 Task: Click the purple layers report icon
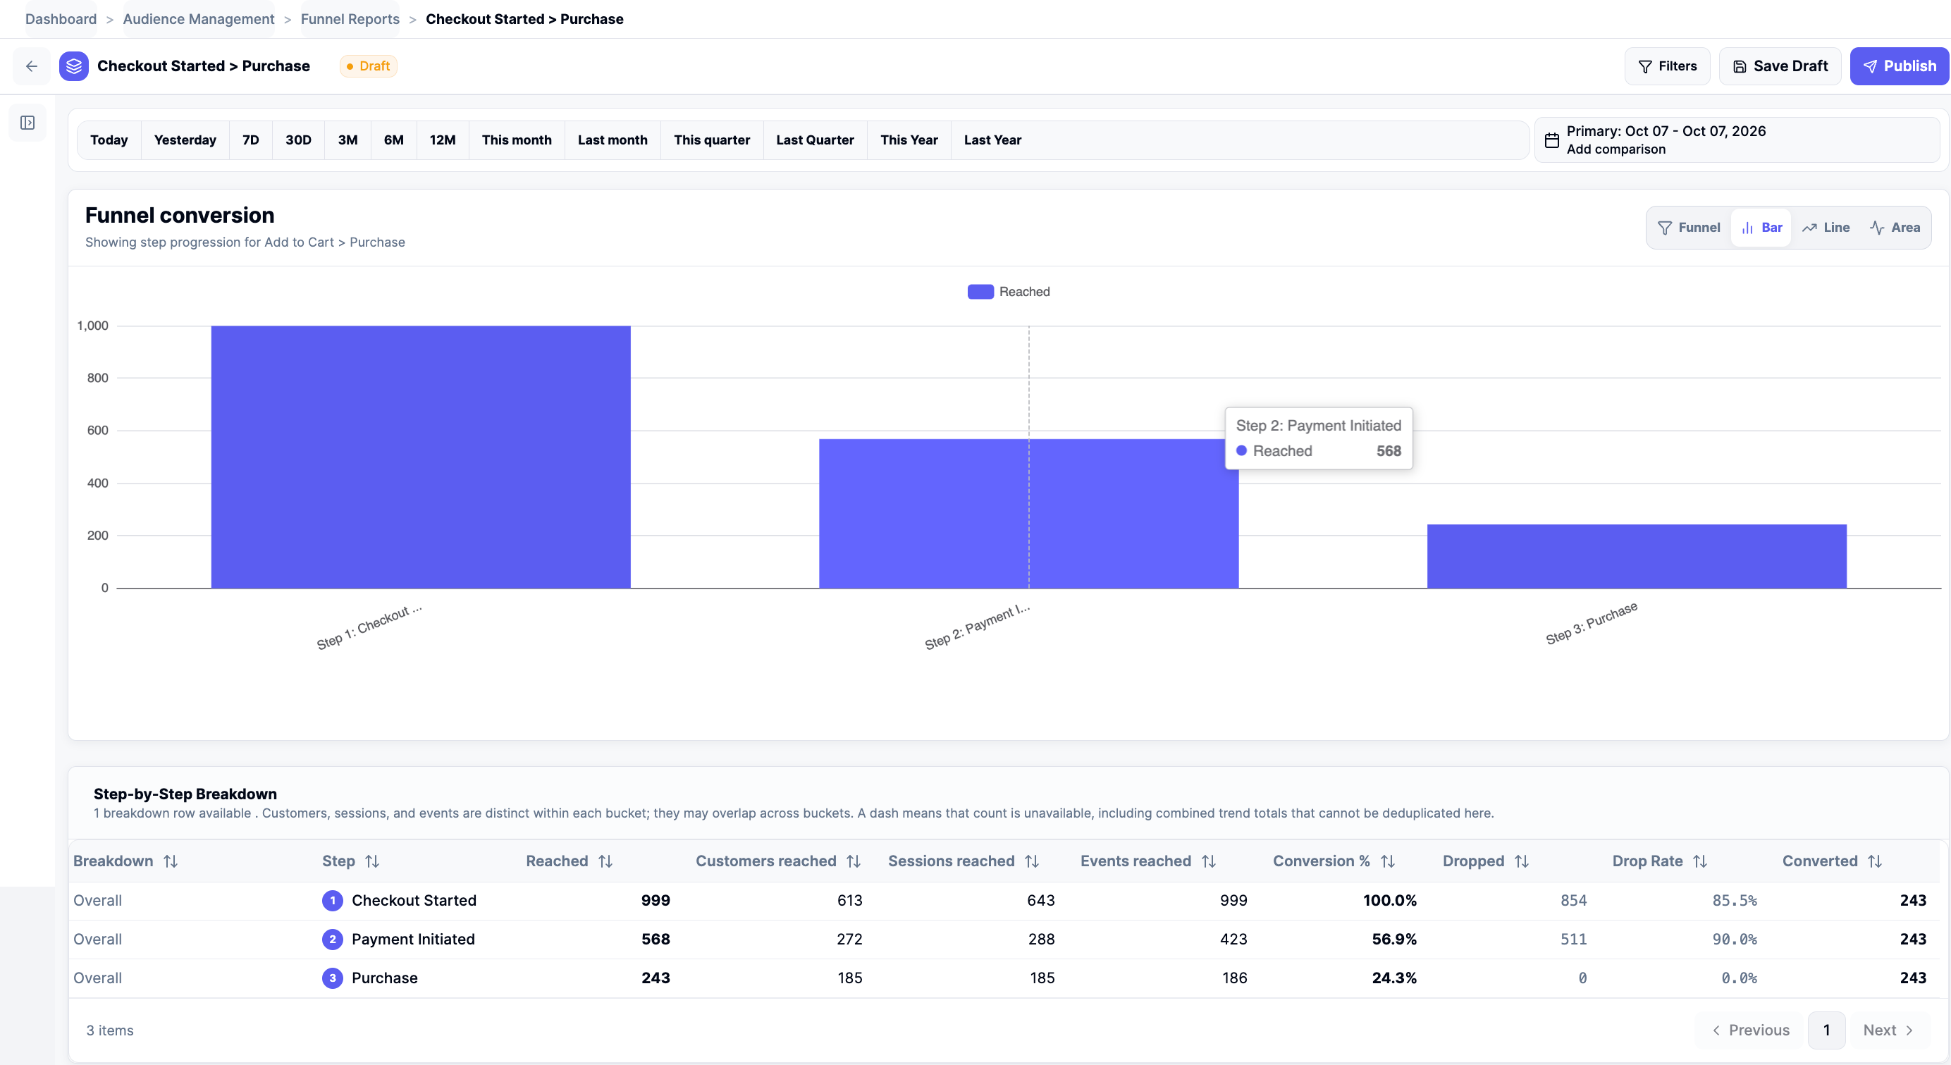coord(73,66)
